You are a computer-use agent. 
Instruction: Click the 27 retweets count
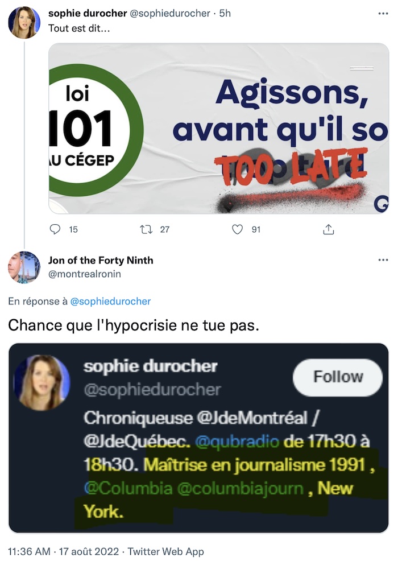(165, 229)
